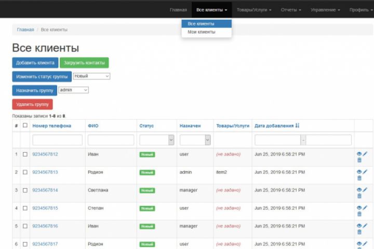Choose Все клиенты from dropdown menu
Image resolution: width=374 pixels, height=249 pixels.
[x=206, y=23]
